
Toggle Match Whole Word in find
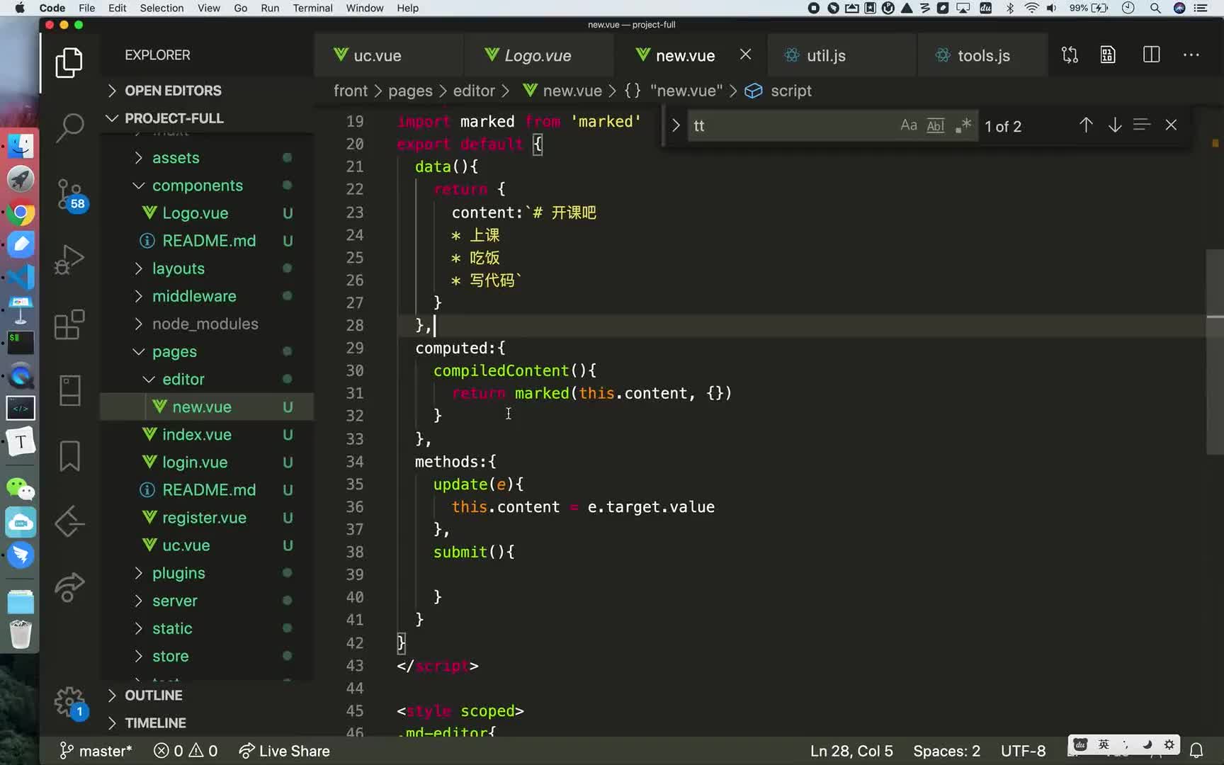coord(936,125)
